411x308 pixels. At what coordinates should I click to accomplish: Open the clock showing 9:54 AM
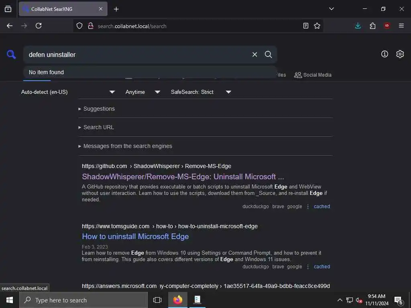376,300
